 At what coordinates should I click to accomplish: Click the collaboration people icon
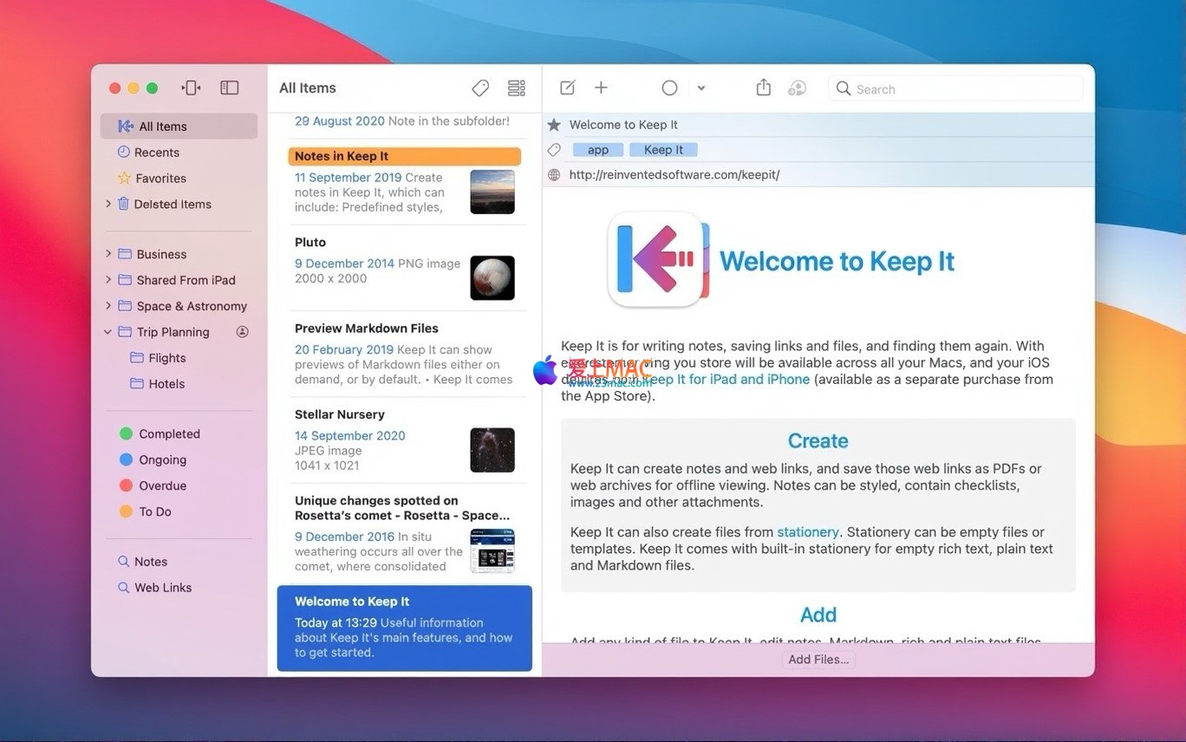coord(797,88)
